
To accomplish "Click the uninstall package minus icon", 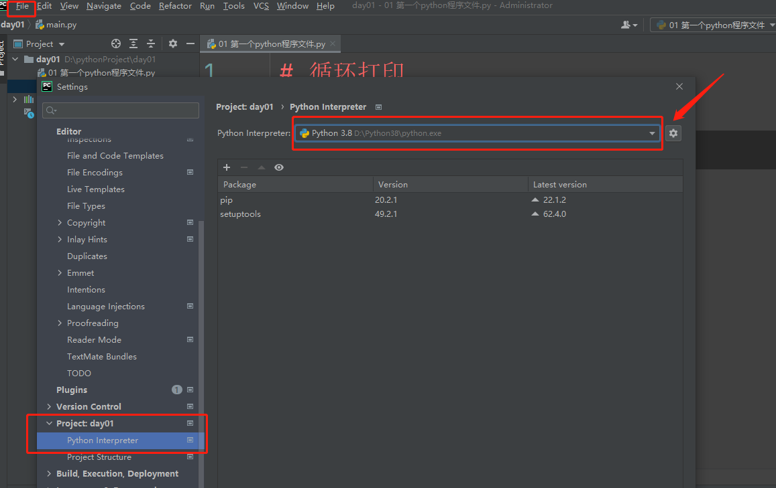I will 244,167.
